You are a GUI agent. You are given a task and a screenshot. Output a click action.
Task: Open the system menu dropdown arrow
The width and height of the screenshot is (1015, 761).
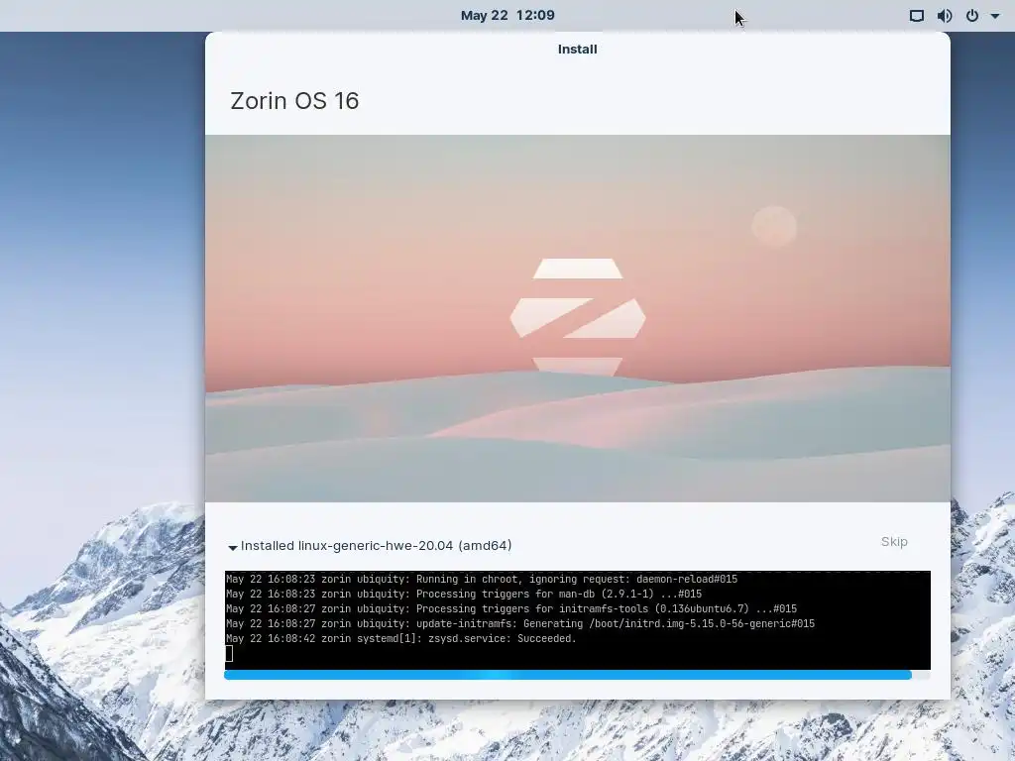click(995, 16)
